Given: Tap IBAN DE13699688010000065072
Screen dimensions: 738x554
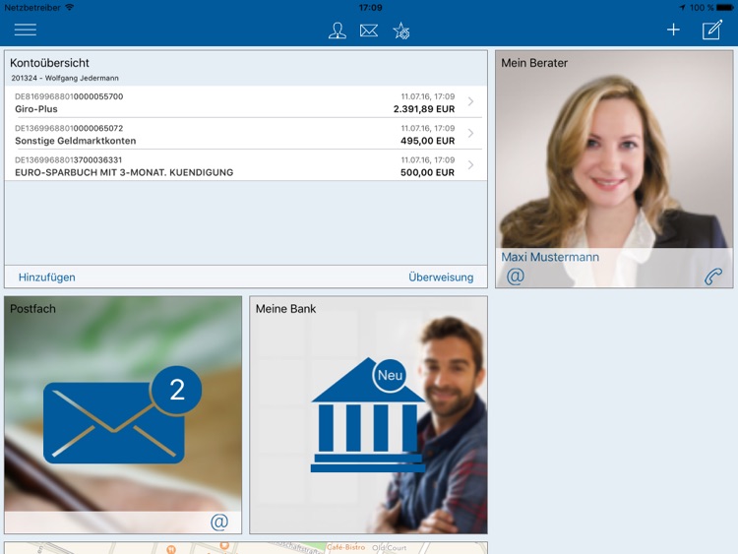Looking at the screenshot, I should [69, 128].
